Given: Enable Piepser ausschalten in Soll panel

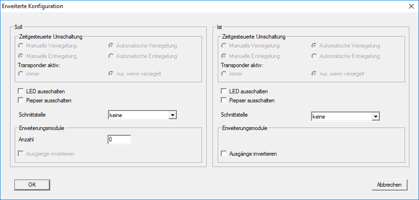Looking at the screenshot, I should coord(21,100).
